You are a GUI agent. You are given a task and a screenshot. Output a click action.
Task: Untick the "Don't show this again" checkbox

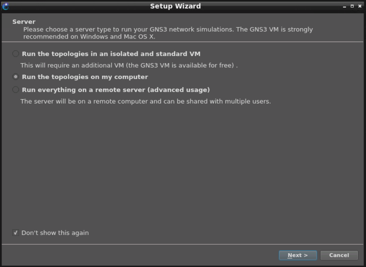[x=15, y=233]
